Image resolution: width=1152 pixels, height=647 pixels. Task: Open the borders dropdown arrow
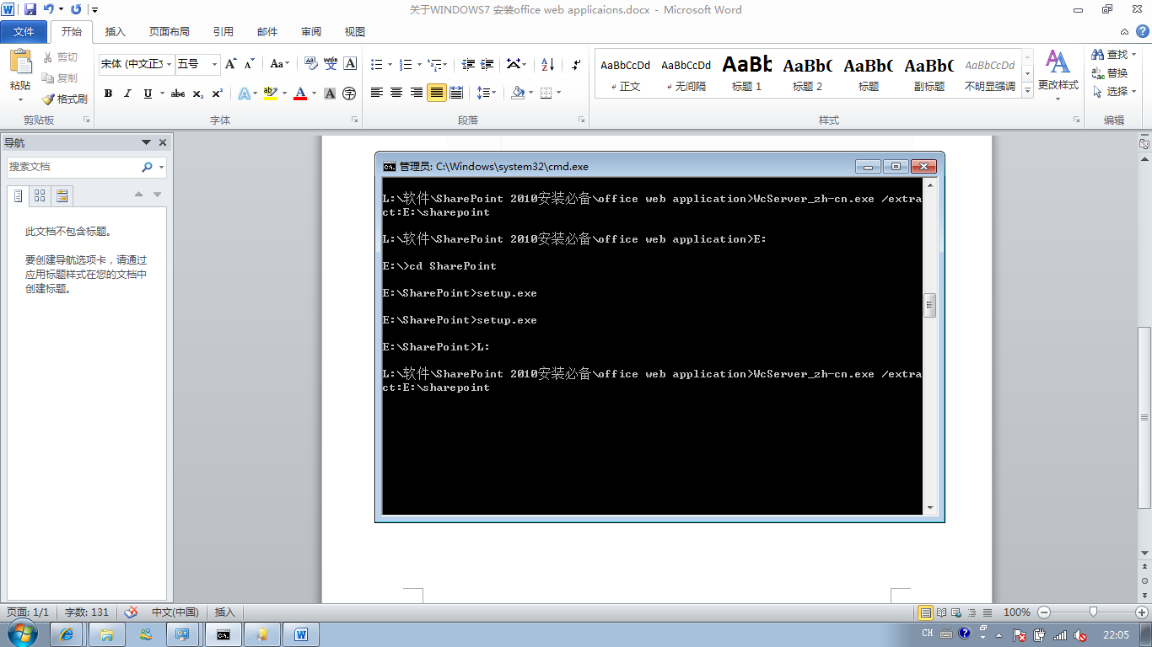pyautogui.click(x=558, y=93)
